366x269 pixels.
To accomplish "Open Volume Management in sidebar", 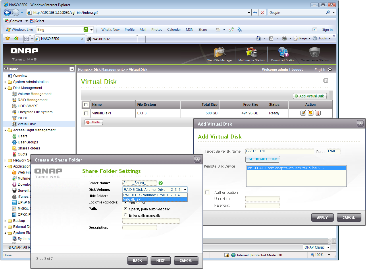I will 34,94.
